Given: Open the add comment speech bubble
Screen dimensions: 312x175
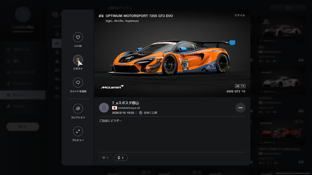Looking at the screenshot, I should [78, 83].
